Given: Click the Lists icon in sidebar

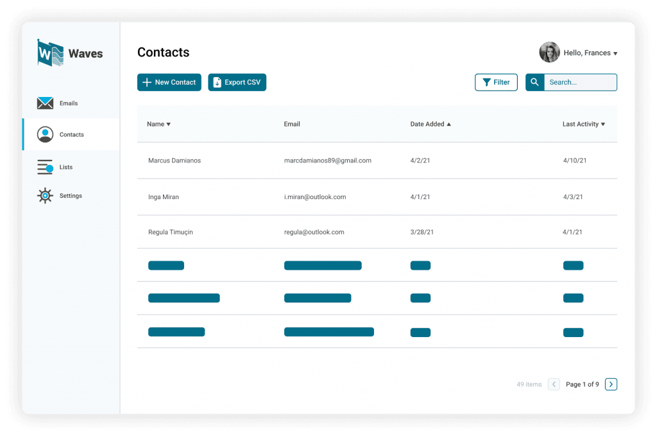Looking at the screenshot, I should 45,167.
